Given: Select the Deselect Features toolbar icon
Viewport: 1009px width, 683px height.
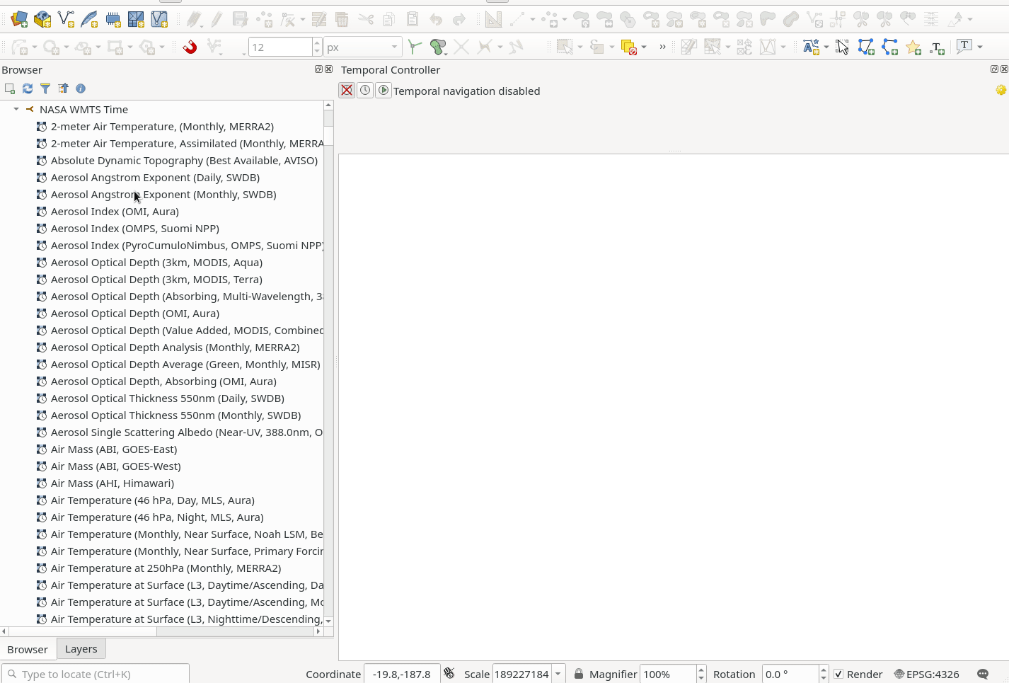Looking at the screenshot, I should tap(628, 47).
